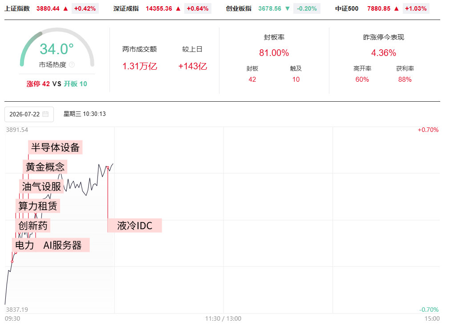Select the 油气设服 sector label

pos(41,187)
